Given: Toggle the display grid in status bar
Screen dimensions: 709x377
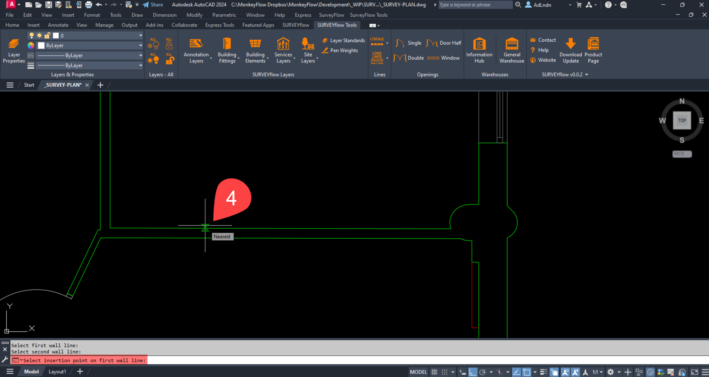Looking at the screenshot, I should 434,372.
